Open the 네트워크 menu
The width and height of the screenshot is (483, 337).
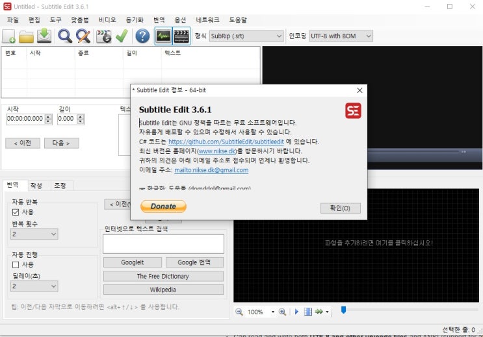click(207, 20)
